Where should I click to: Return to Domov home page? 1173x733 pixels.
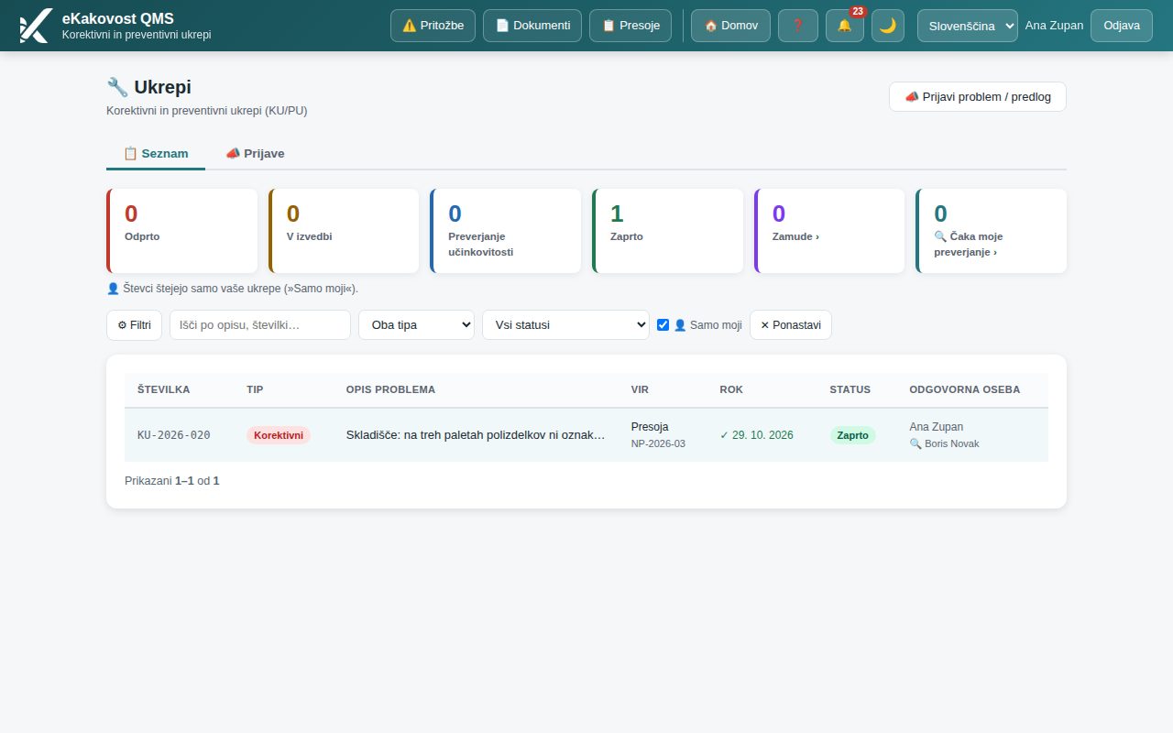tap(730, 26)
